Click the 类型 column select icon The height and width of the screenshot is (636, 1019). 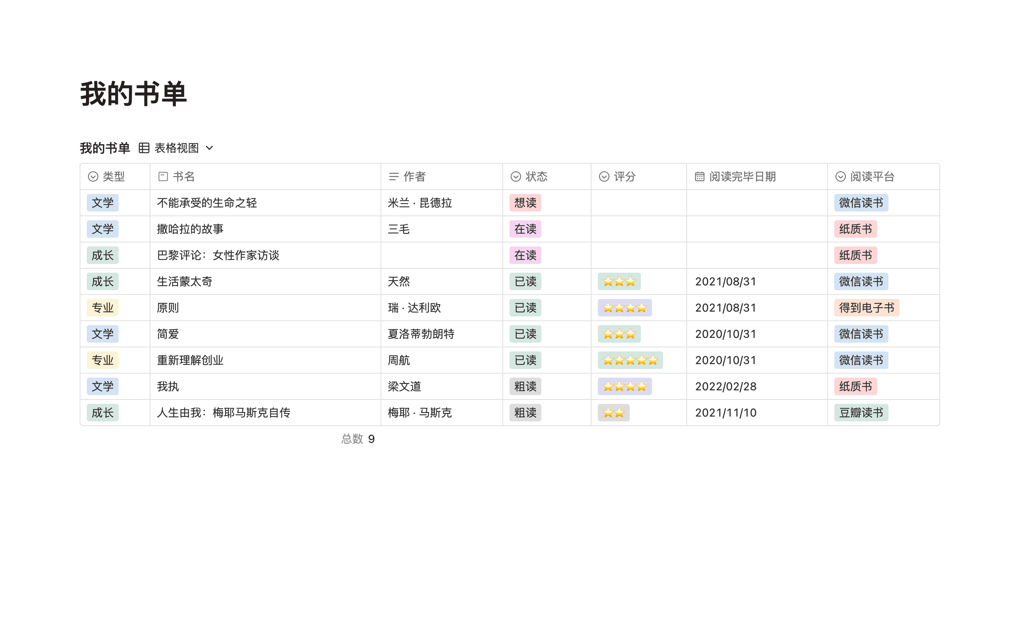tap(93, 176)
